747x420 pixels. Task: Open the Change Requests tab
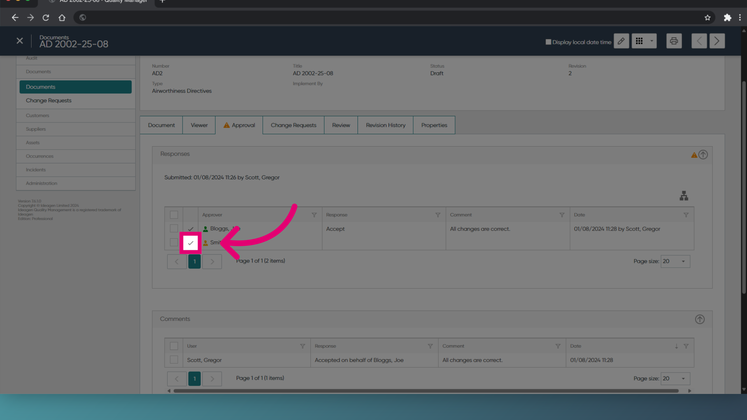[293, 125]
